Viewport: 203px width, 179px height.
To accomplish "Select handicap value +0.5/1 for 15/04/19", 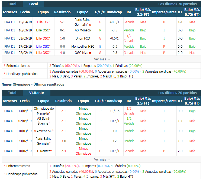I will 114,22.
